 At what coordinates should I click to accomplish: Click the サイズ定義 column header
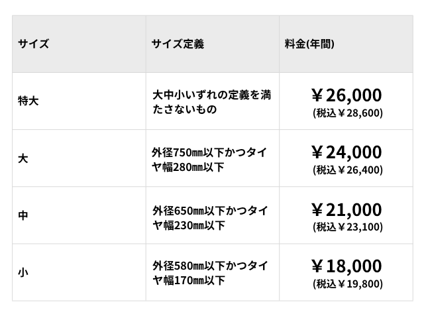click(x=178, y=44)
